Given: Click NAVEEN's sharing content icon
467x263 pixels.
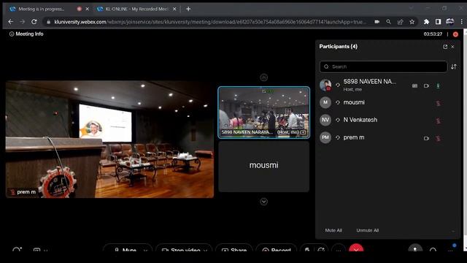Looking at the screenshot, I should coord(414,86).
